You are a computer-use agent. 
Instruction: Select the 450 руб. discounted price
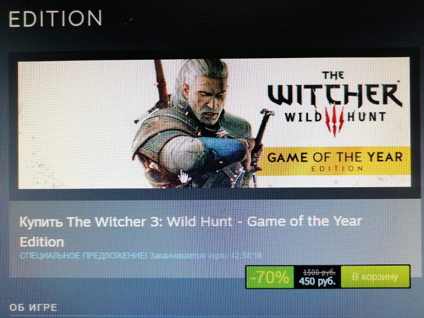click(x=317, y=282)
